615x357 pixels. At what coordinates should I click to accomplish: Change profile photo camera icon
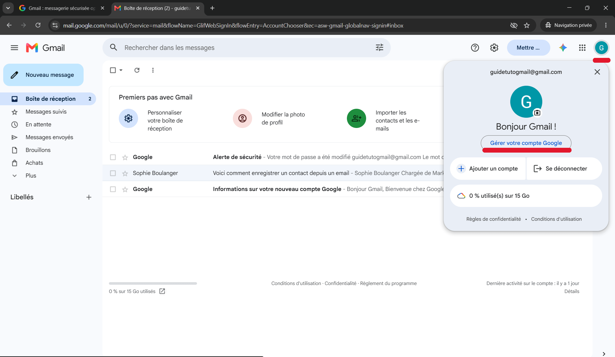point(537,113)
